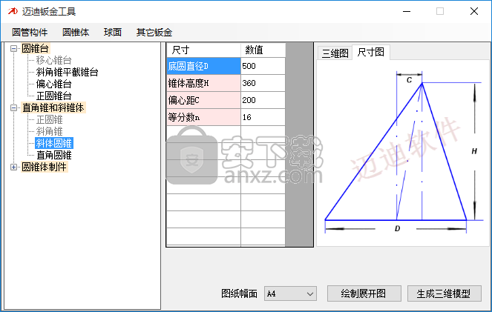Viewport: 492px width, 312px height.
Task: Open the 其它钣金 menu
Action: [x=154, y=33]
